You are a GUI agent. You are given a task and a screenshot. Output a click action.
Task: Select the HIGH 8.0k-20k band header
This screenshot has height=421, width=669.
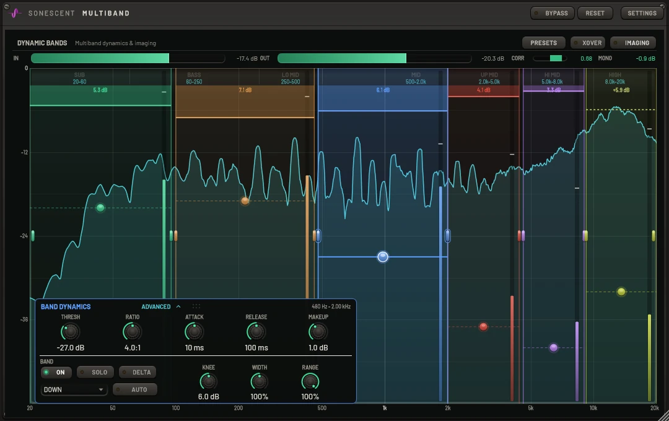615,78
